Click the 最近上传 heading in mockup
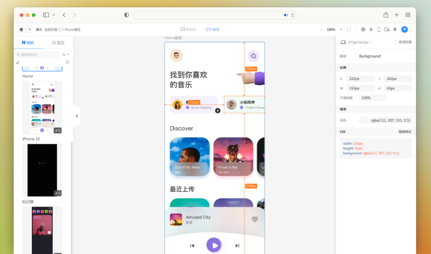Image resolution: width=431 pixels, height=254 pixels. (182, 189)
